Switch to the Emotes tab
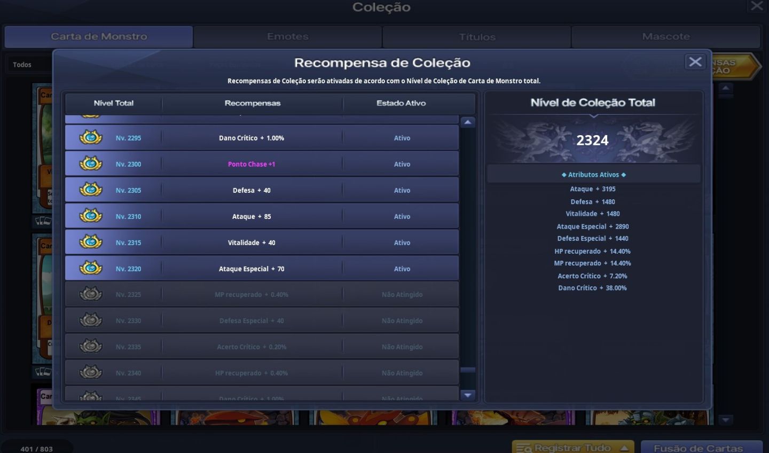 pyautogui.click(x=288, y=37)
